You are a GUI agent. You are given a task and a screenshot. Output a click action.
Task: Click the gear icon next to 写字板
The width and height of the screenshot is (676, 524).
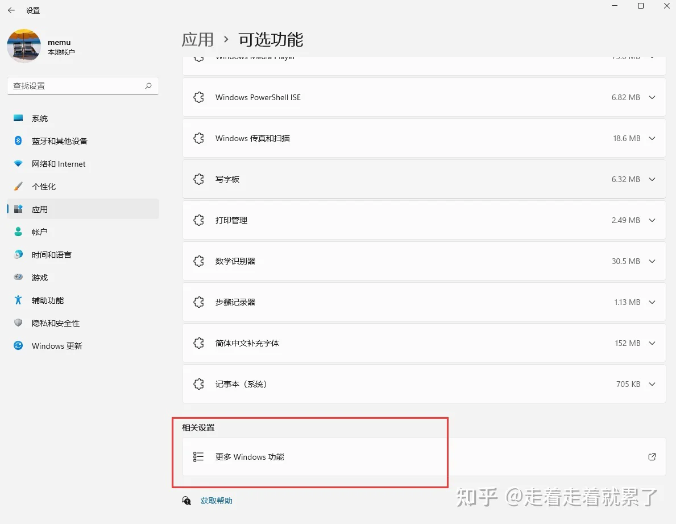tap(198, 179)
